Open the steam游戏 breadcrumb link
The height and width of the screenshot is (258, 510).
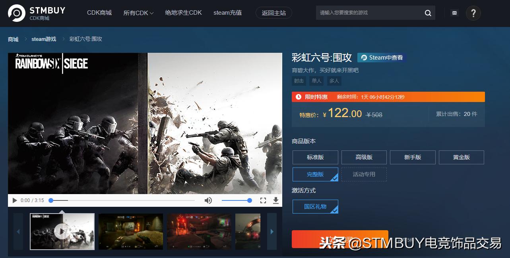pyautogui.click(x=44, y=39)
